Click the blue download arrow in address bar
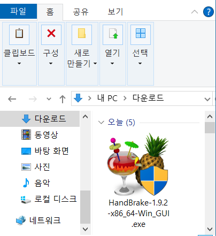The width and height of the screenshot is (216, 236). 78,98
